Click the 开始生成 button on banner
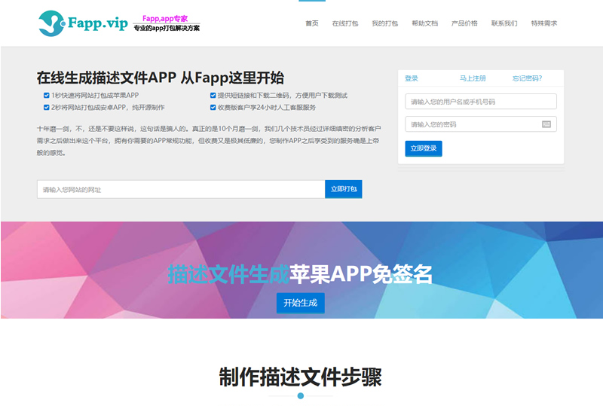This screenshot has width=603, height=406. [300, 303]
